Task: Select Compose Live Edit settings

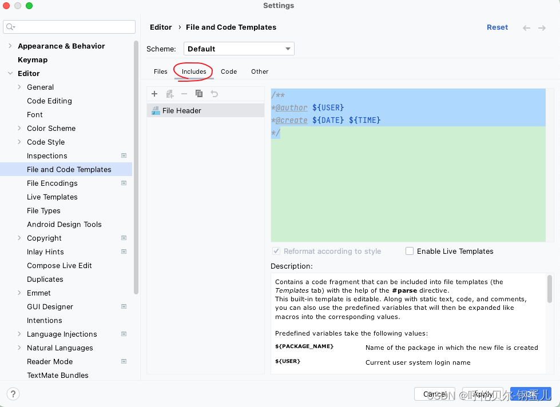Action: 59,266
